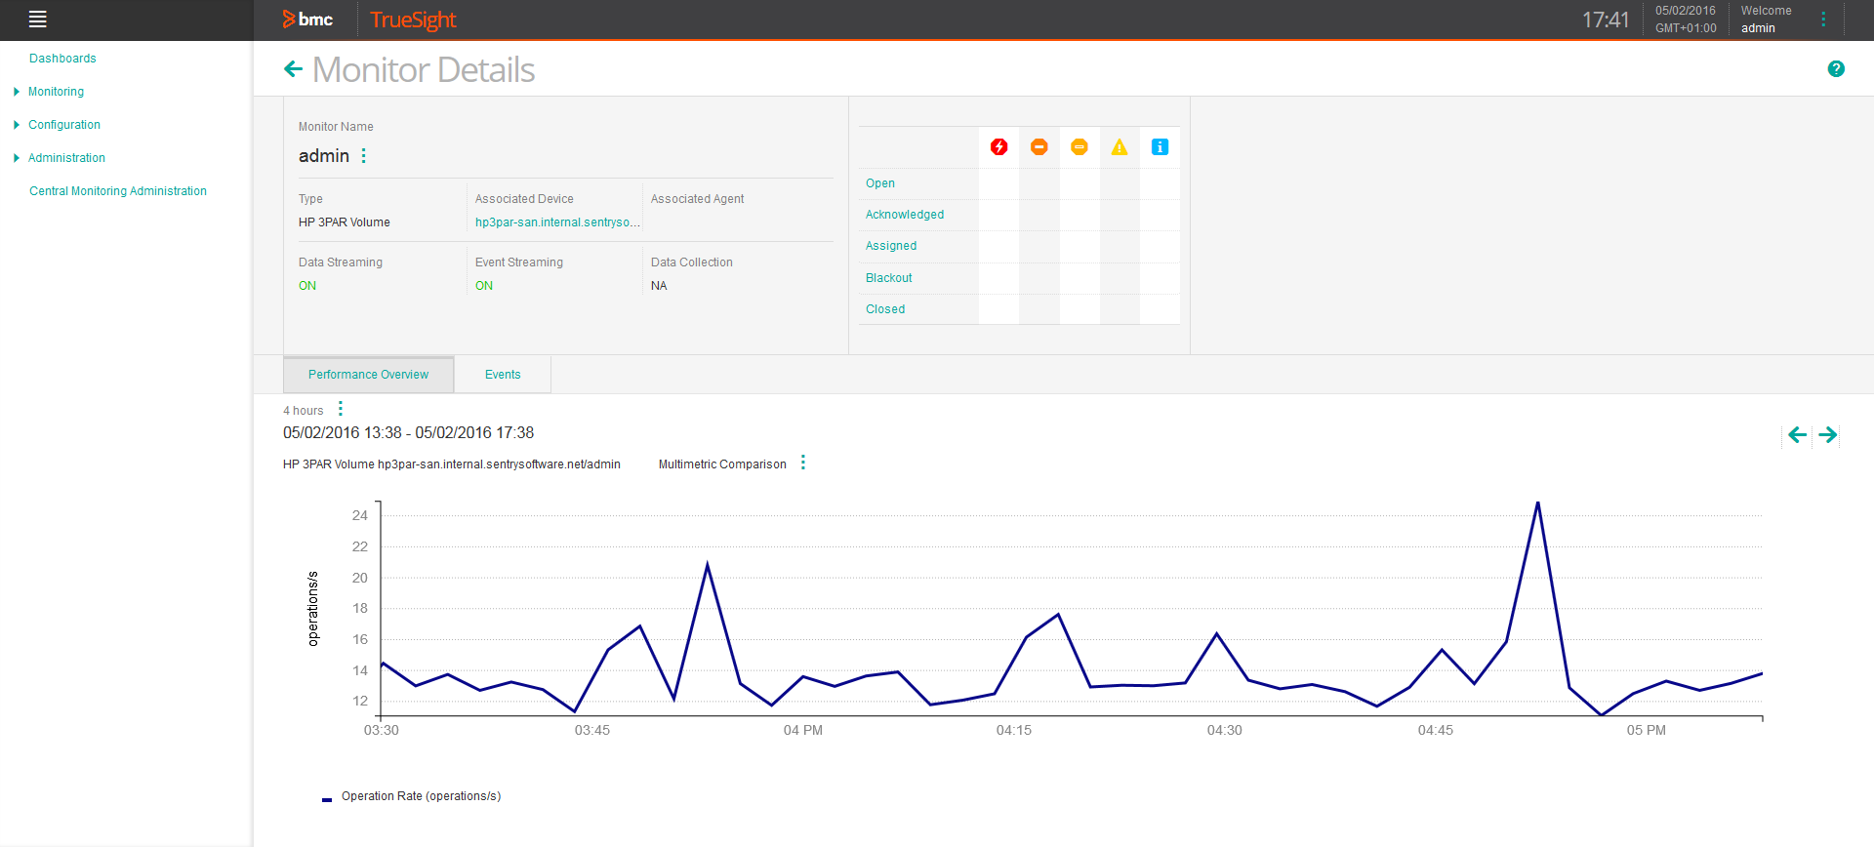This screenshot has width=1874, height=847.
Task: Click the Multimetric Comparison label
Action: (722, 464)
